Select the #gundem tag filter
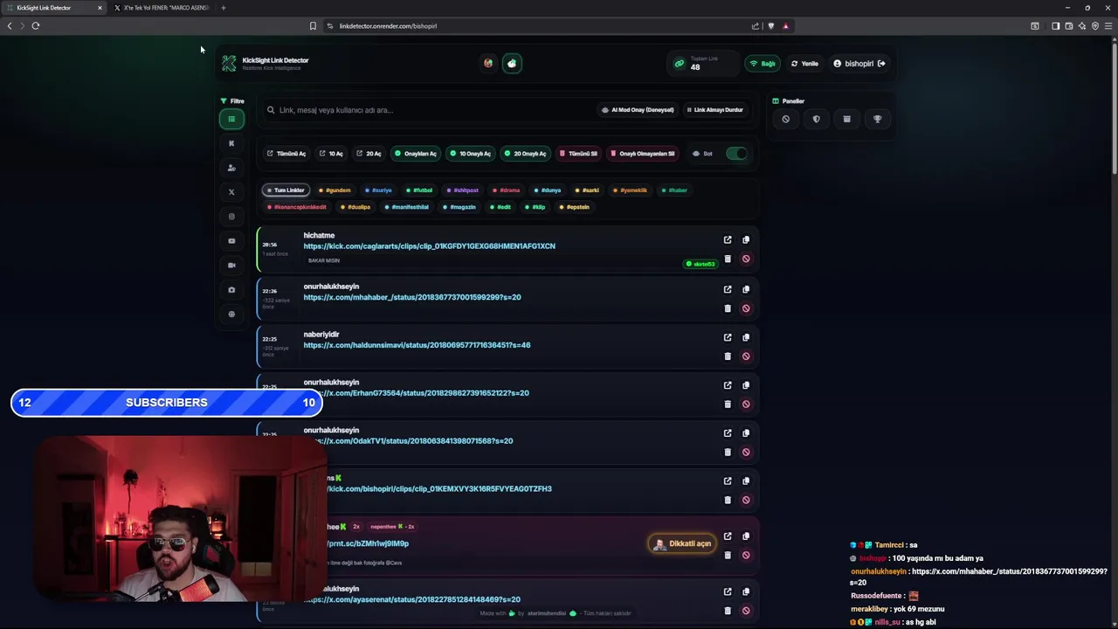The height and width of the screenshot is (629, 1118). click(x=335, y=190)
